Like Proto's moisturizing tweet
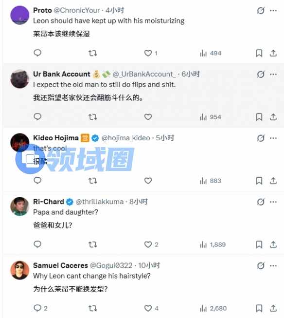284x318 pixels. [148, 53]
